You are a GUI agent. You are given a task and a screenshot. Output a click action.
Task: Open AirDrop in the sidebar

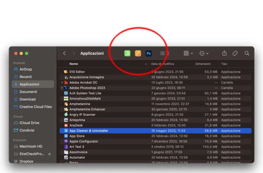coord(33,69)
